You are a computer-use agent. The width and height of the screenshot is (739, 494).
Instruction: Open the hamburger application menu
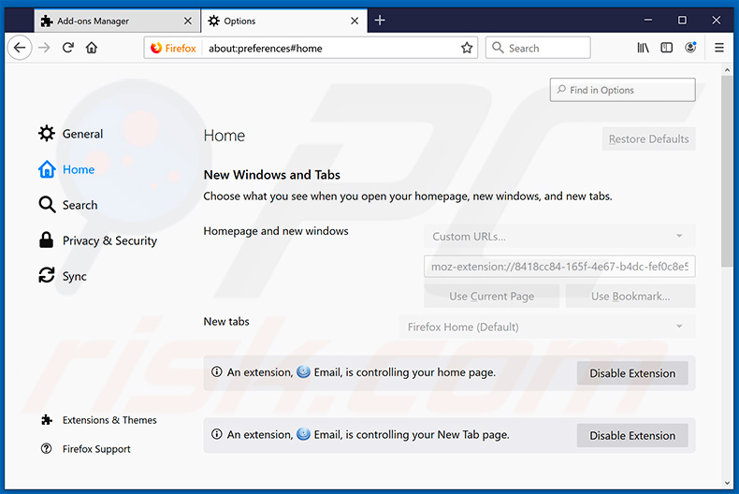(x=719, y=48)
